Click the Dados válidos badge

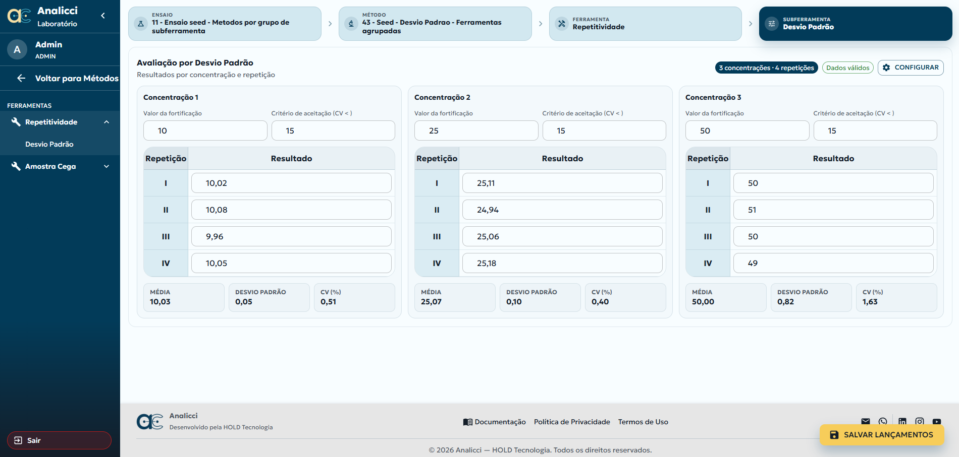tap(847, 68)
